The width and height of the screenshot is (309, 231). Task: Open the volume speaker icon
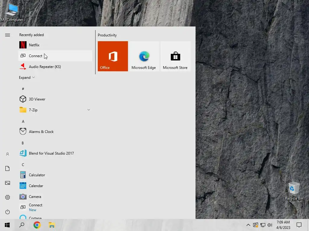(270, 225)
